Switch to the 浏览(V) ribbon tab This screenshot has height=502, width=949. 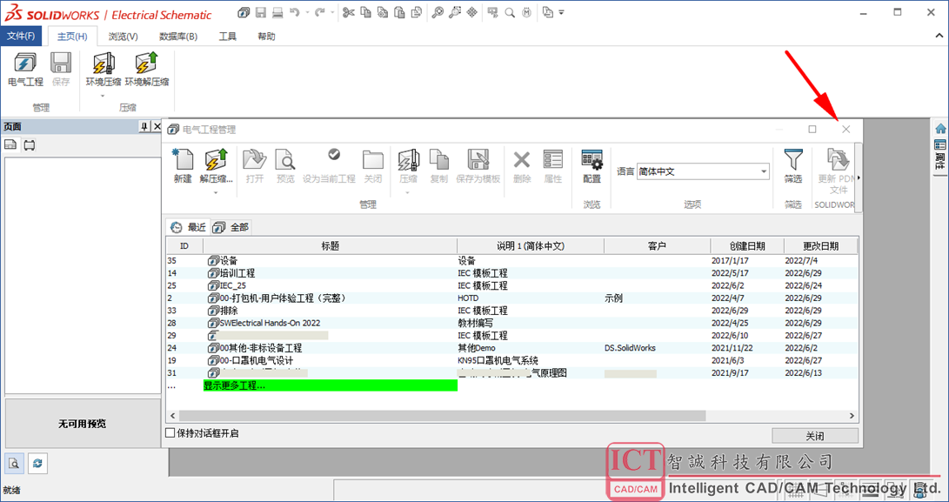123,37
